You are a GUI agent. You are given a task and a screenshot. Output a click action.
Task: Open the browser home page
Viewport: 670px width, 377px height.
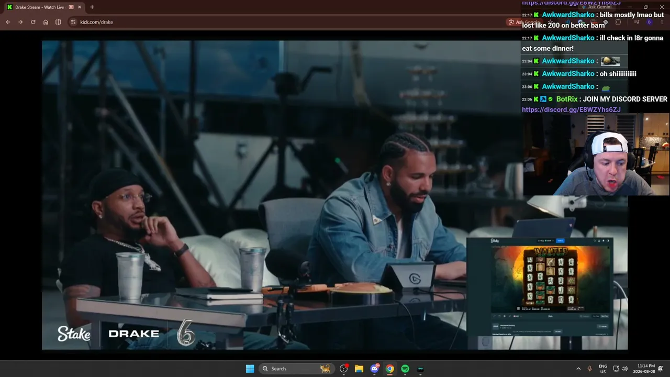pos(46,22)
